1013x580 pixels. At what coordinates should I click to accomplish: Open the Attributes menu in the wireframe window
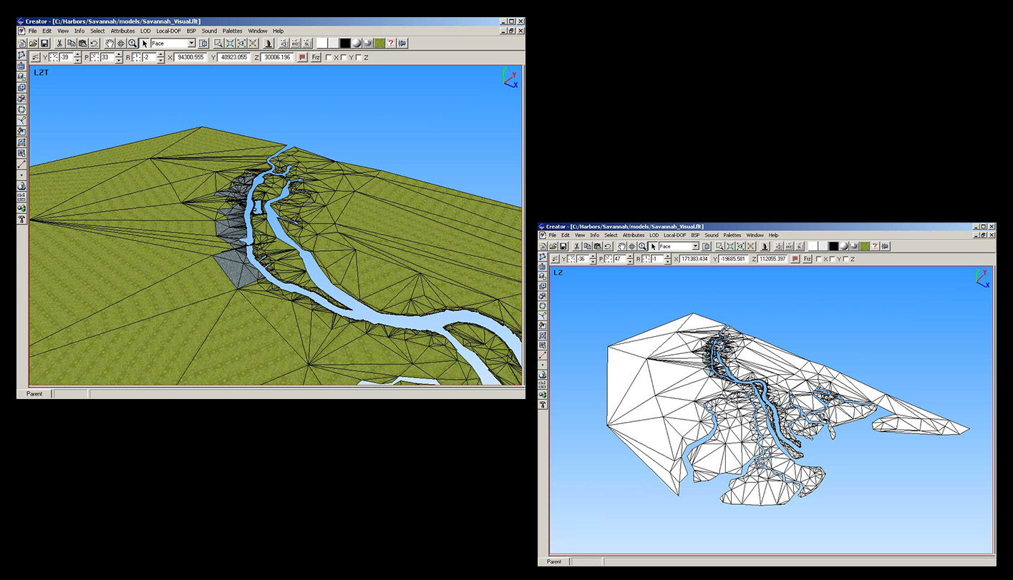click(633, 235)
